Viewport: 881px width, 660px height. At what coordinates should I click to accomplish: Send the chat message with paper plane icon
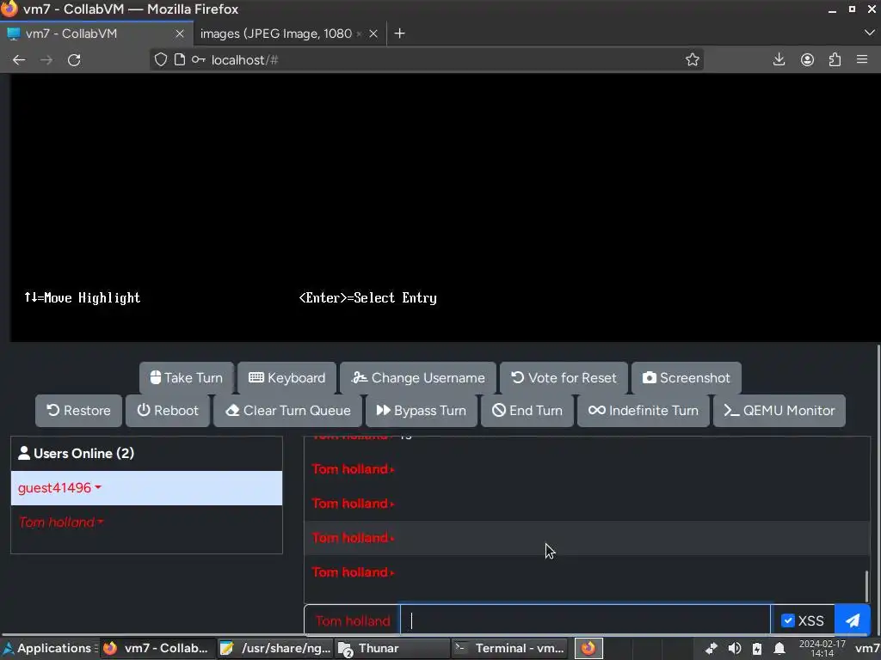pyautogui.click(x=853, y=620)
